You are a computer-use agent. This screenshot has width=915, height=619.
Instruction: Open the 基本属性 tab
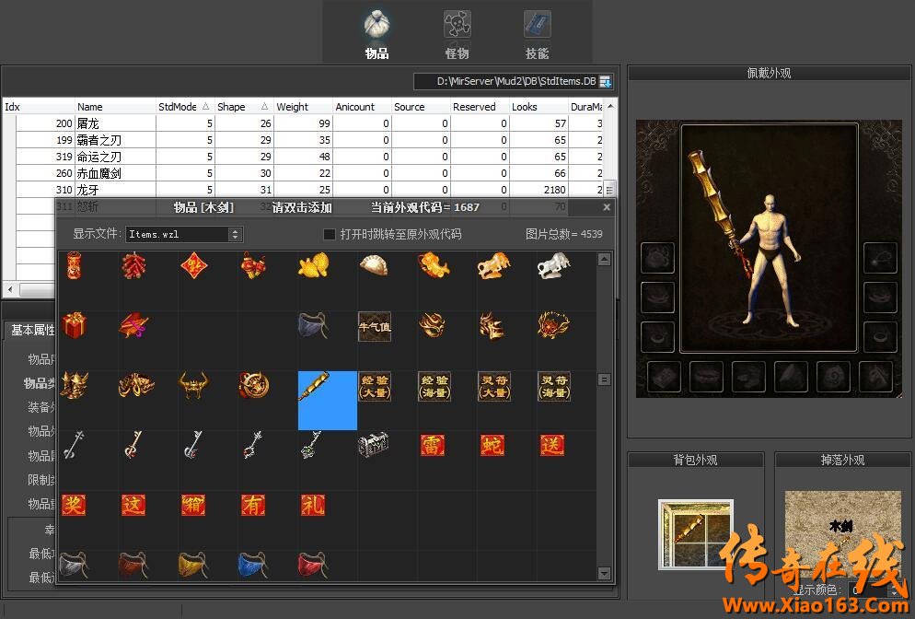(32, 330)
